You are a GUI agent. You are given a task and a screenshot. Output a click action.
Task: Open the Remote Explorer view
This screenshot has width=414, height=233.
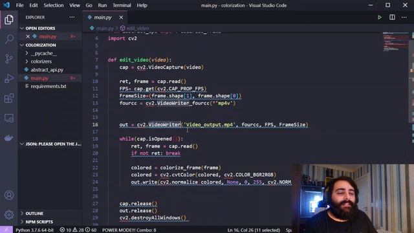pyautogui.click(x=9, y=118)
